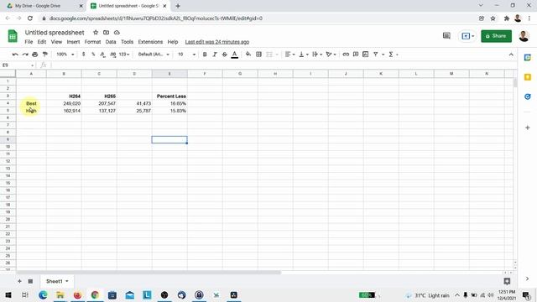Screen dimensions: 537x302
Task: Star the Untitled spreadsheet
Action: click(x=96, y=32)
